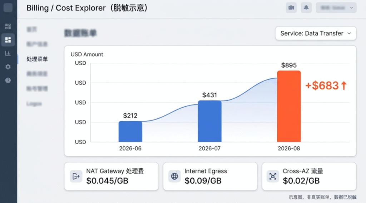The height and width of the screenshot is (203, 366).
Task: Open the Service: Data Transfer dropdown
Action: click(x=316, y=33)
